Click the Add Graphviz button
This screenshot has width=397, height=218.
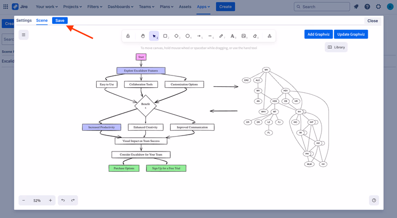(x=319, y=34)
